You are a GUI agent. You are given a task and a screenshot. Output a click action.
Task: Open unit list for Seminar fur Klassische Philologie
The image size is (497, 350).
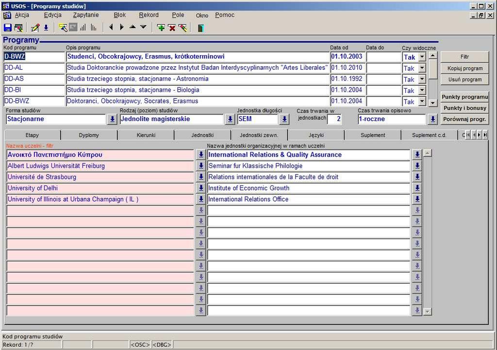click(x=417, y=166)
